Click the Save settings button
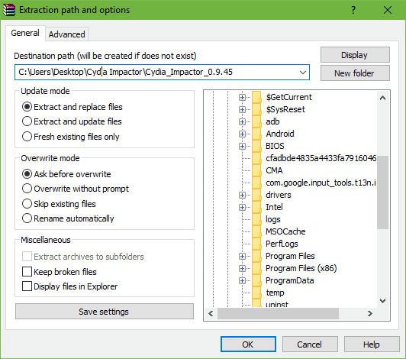 click(x=105, y=312)
